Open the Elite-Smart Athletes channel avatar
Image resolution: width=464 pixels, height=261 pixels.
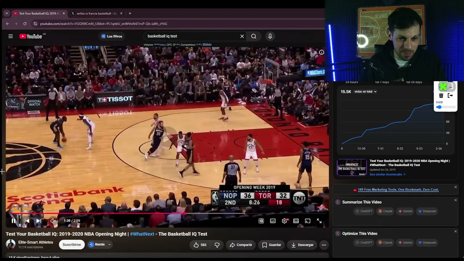pos(11,244)
